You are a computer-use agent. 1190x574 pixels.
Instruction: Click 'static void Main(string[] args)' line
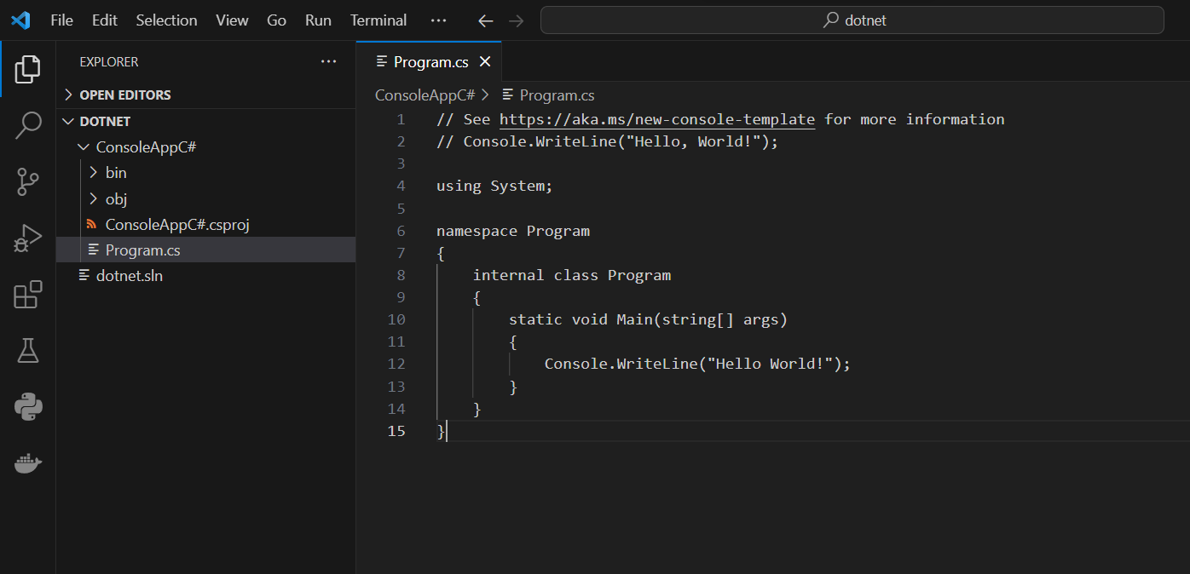point(648,319)
